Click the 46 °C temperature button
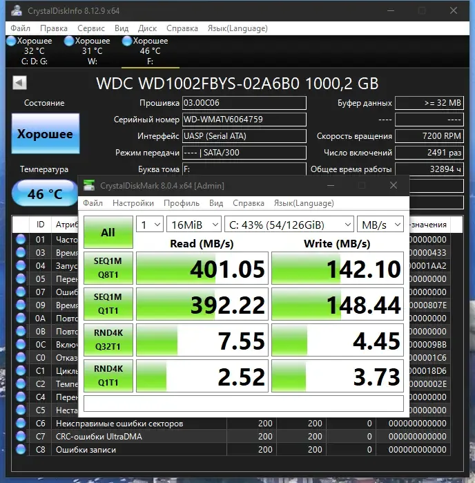This screenshot has width=475, height=483. (45, 193)
